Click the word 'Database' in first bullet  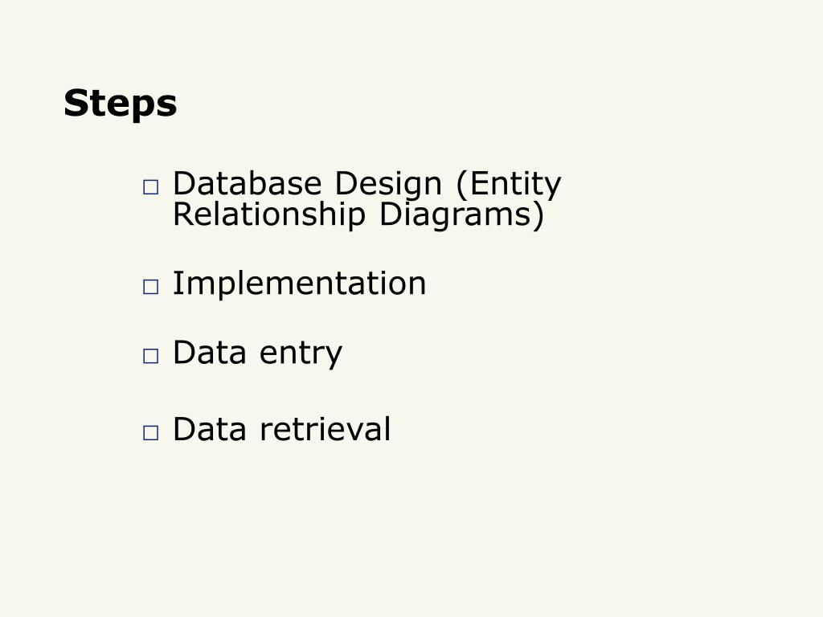click(x=248, y=184)
